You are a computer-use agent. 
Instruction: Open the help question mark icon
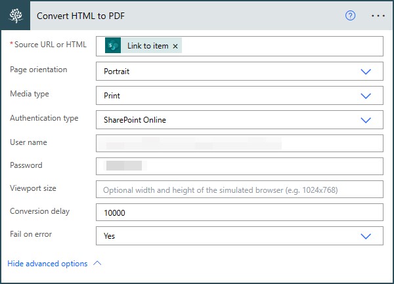[x=350, y=16]
